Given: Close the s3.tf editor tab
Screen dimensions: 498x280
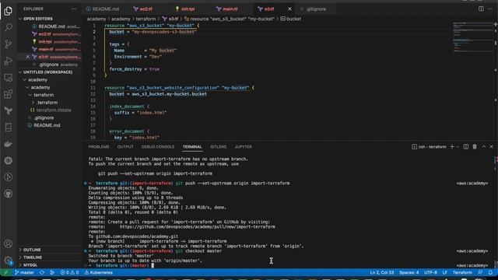Looking at the screenshot, I should click(x=289, y=9).
